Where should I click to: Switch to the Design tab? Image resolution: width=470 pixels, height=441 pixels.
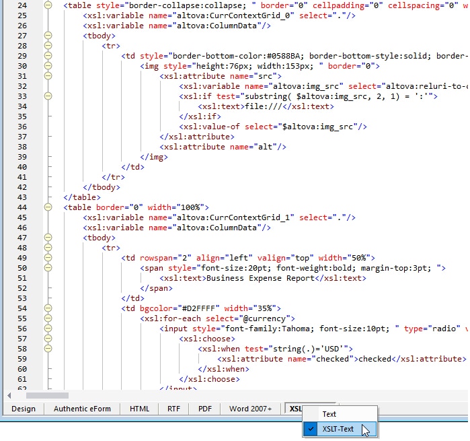[x=23, y=409]
